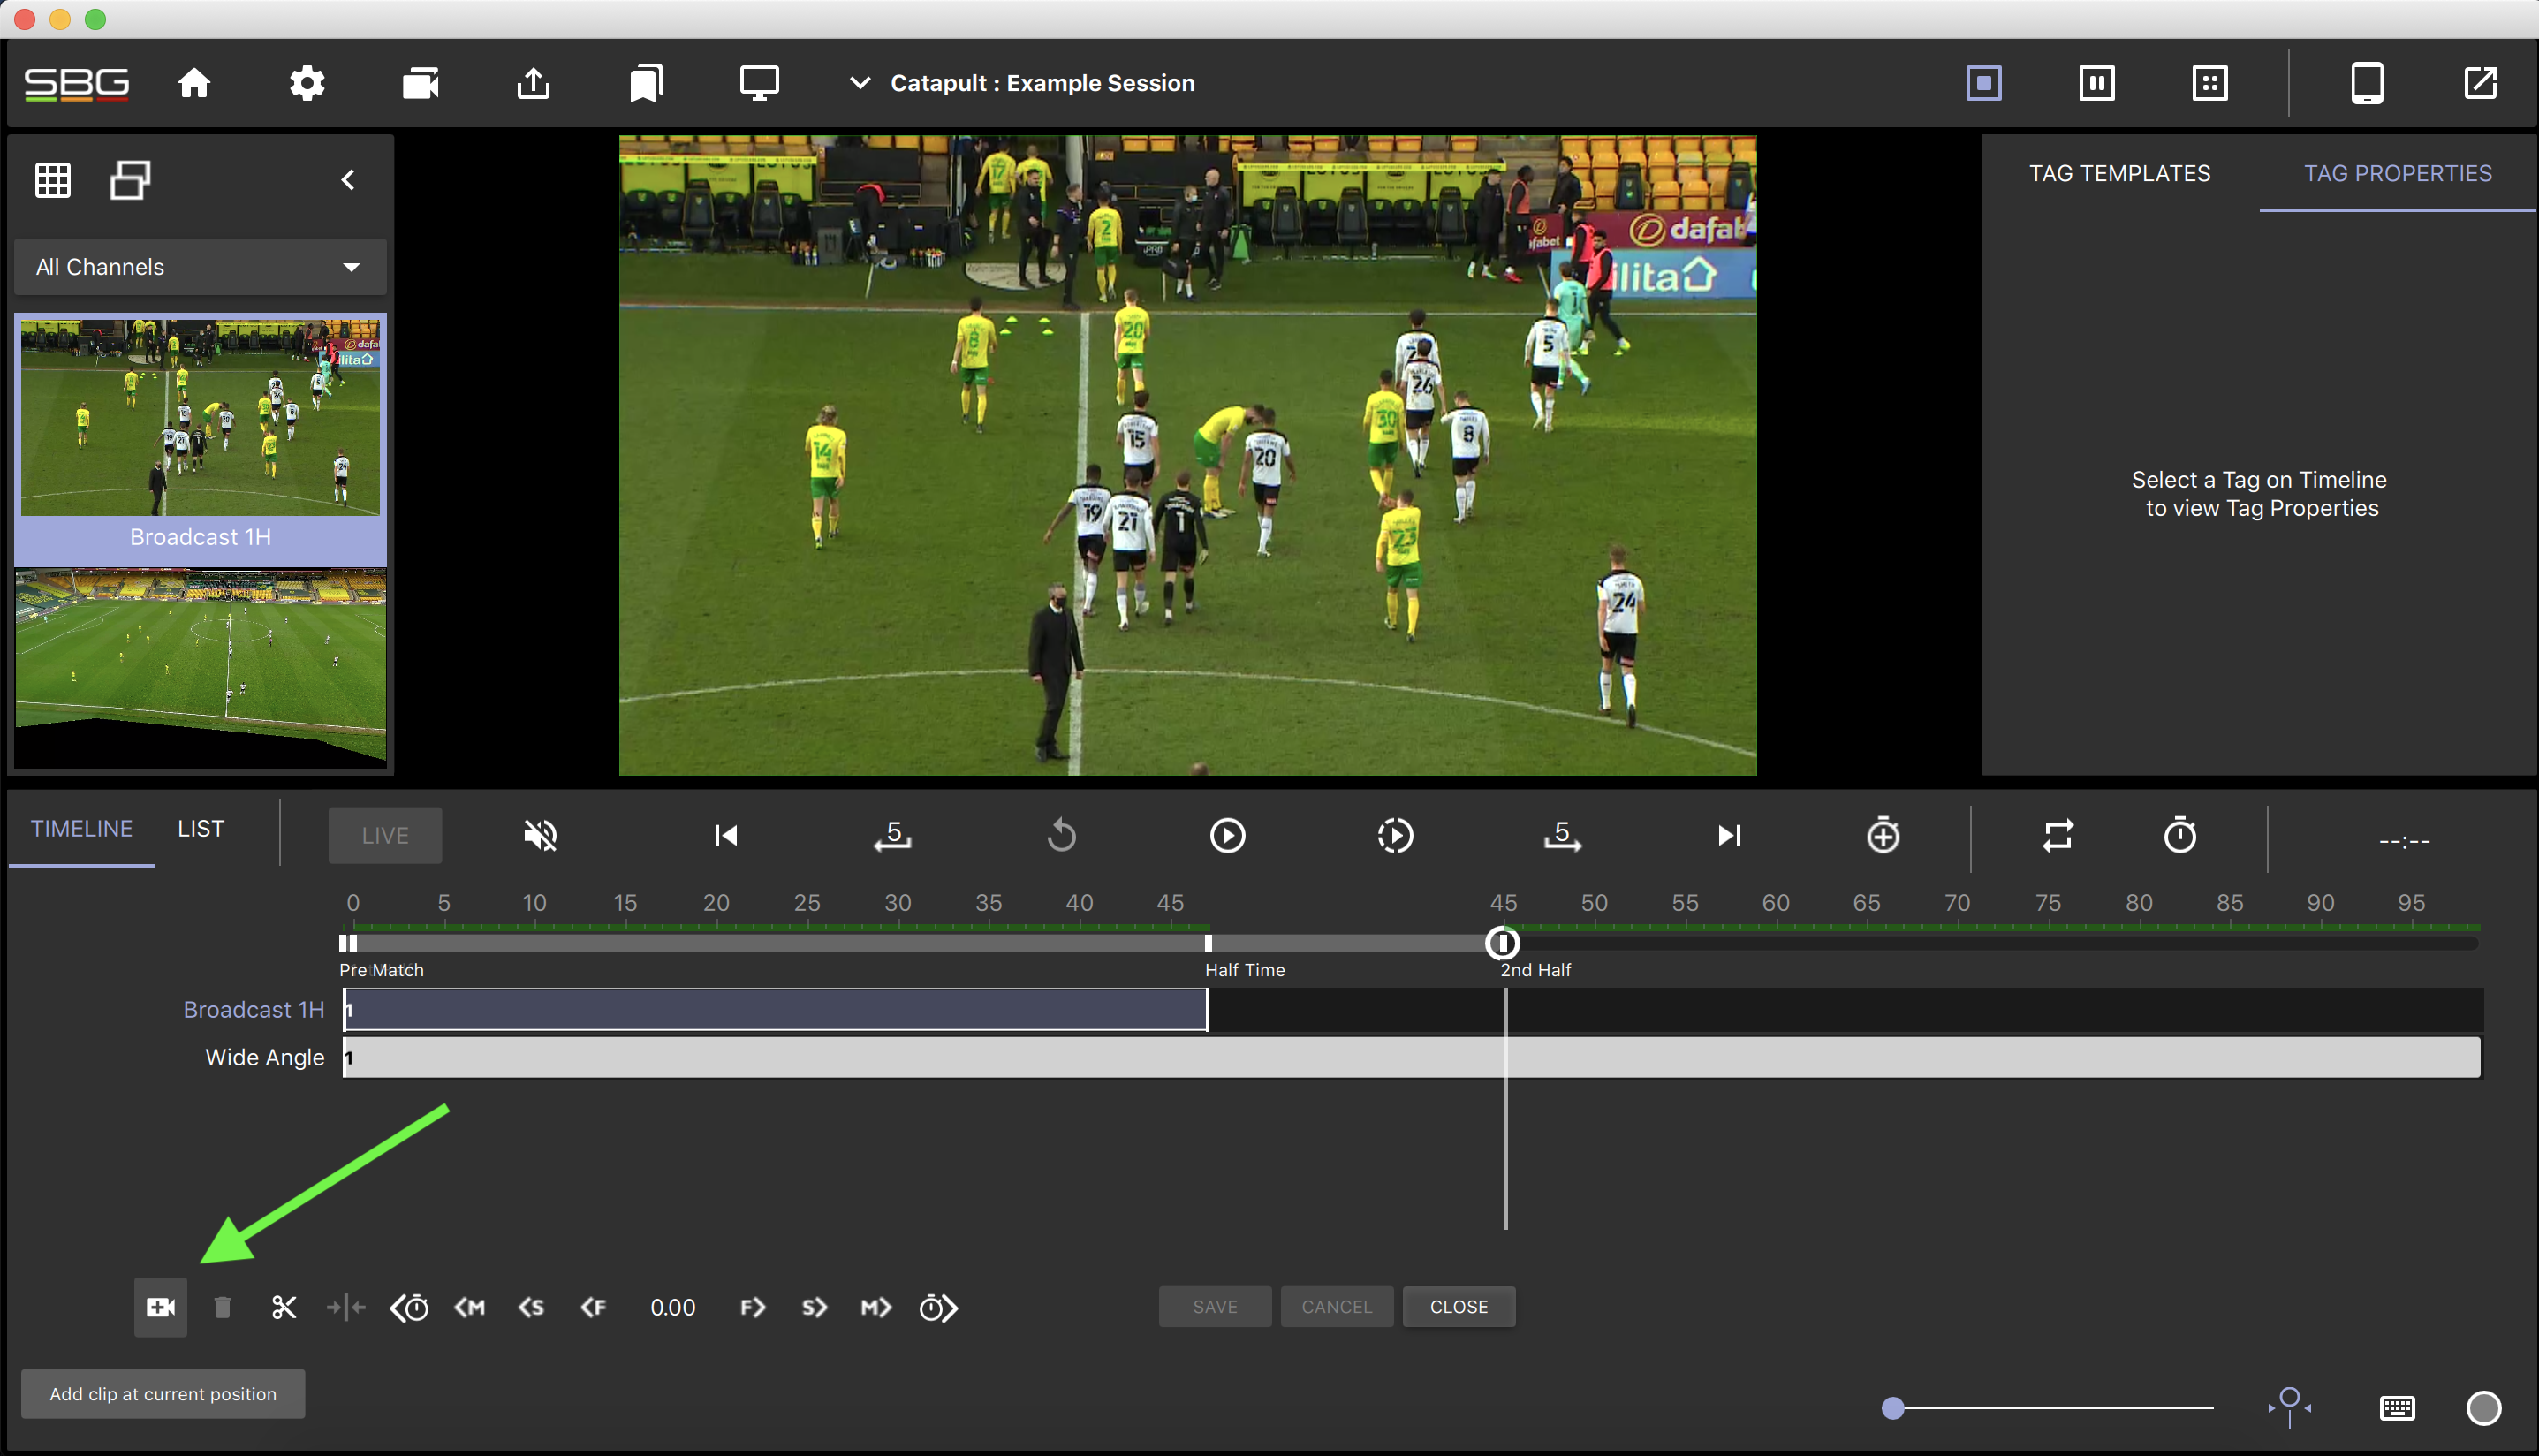Click the SAVE button
Viewport: 2539px width, 1456px height.
(x=1215, y=1307)
